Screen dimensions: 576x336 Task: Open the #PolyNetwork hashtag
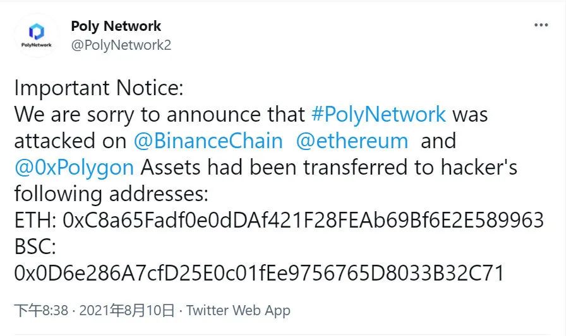click(x=378, y=114)
